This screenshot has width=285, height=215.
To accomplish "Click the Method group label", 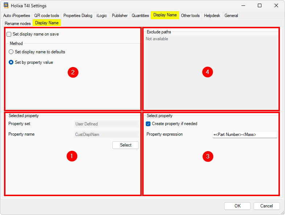I will (x=16, y=44).
